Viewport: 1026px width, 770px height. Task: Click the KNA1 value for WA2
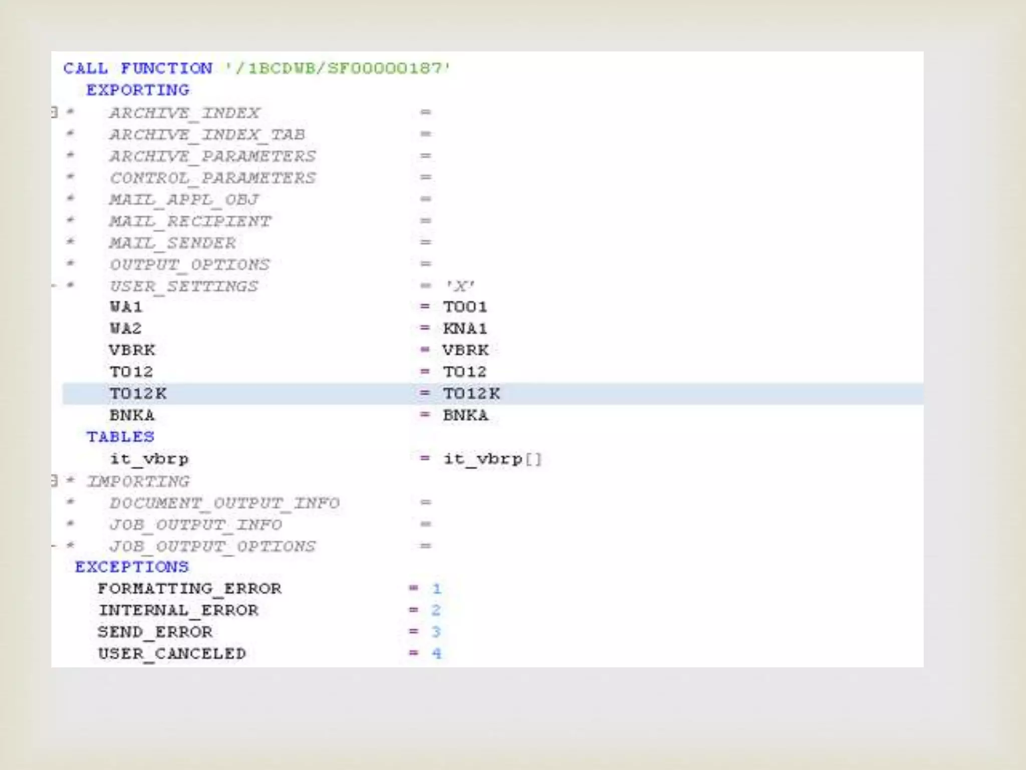tap(465, 328)
